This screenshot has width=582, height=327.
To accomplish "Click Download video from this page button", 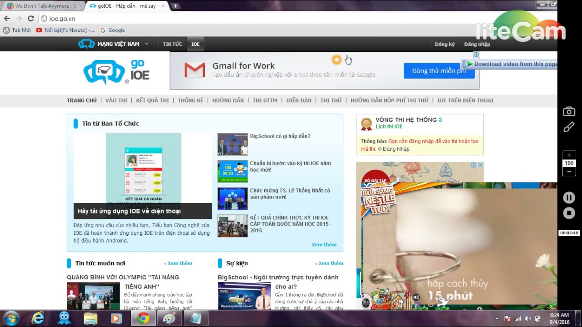I will coord(510,64).
